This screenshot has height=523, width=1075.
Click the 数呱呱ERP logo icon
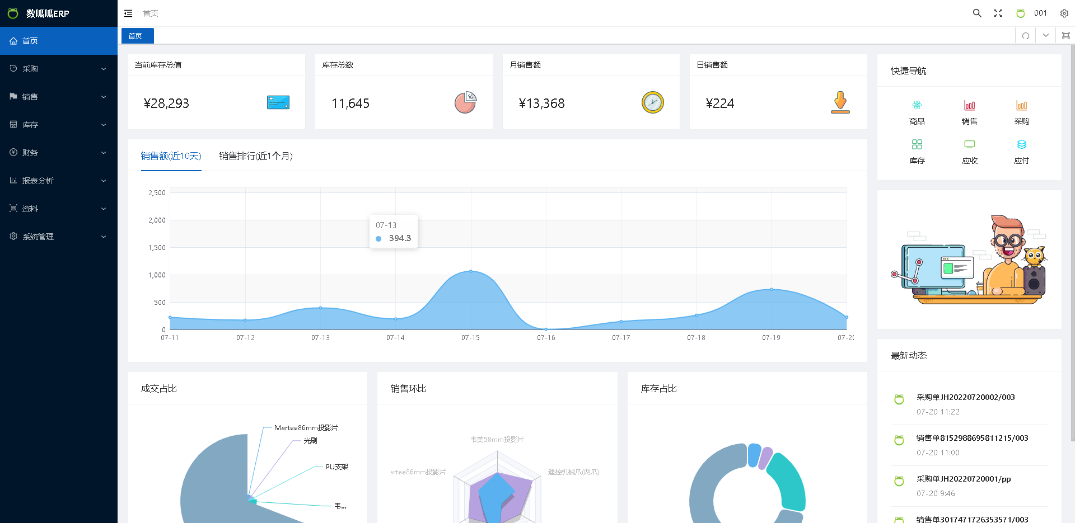click(x=13, y=13)
